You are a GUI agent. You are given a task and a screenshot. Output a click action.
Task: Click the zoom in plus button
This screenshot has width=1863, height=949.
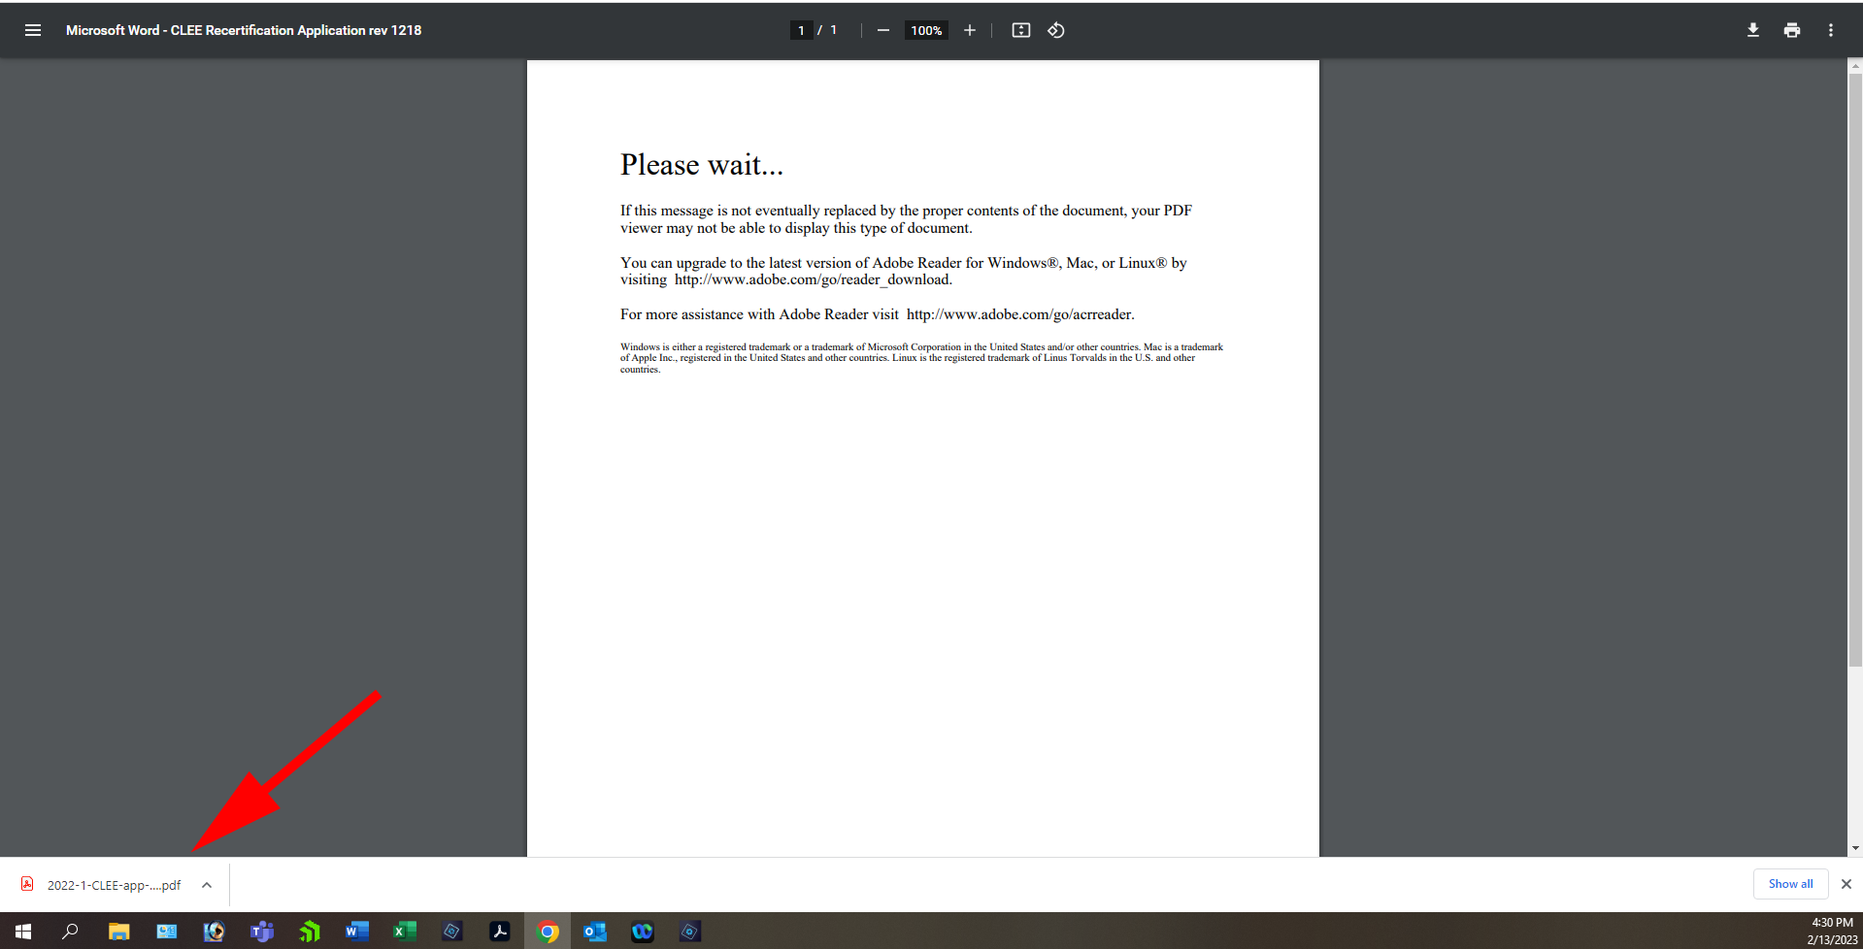coord(969,30)
